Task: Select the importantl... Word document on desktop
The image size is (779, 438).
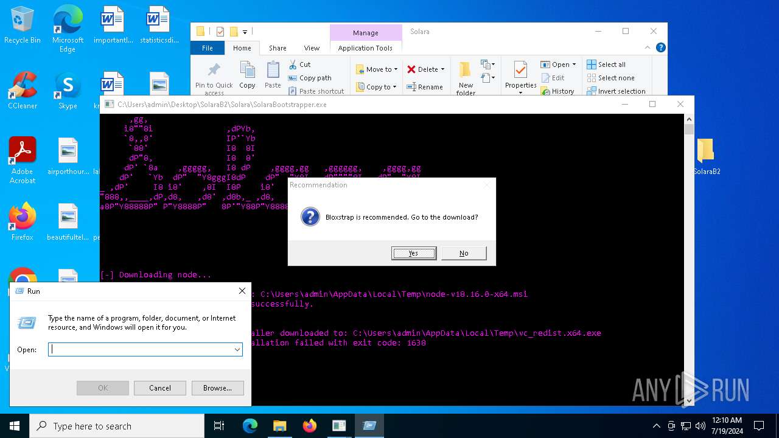Action: pos(113,26)
